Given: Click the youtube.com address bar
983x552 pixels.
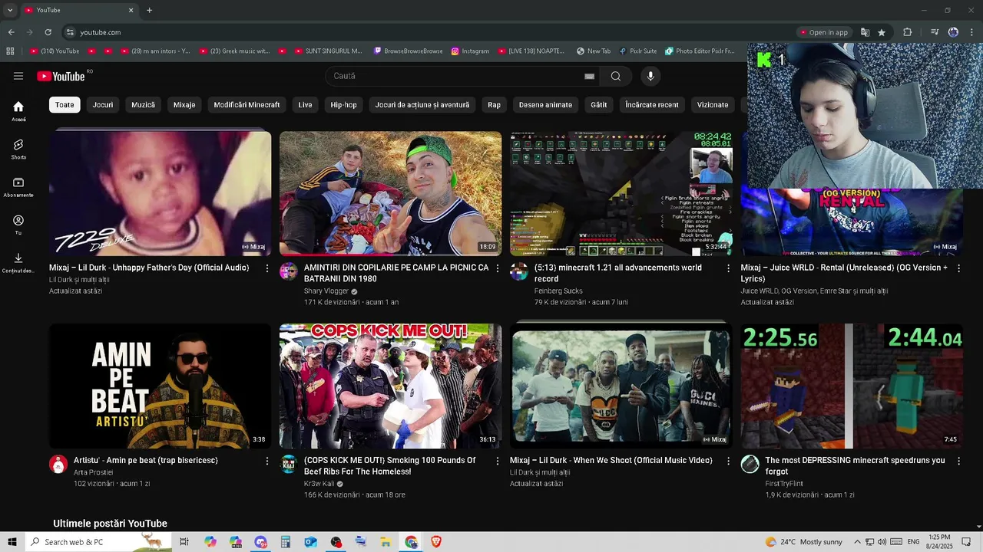Looking at the screenshot, I should pos(430,32).
